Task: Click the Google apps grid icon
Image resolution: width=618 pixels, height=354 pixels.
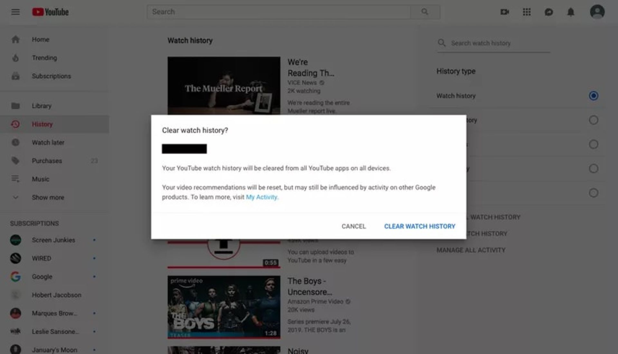Action: tap(527, 12)
